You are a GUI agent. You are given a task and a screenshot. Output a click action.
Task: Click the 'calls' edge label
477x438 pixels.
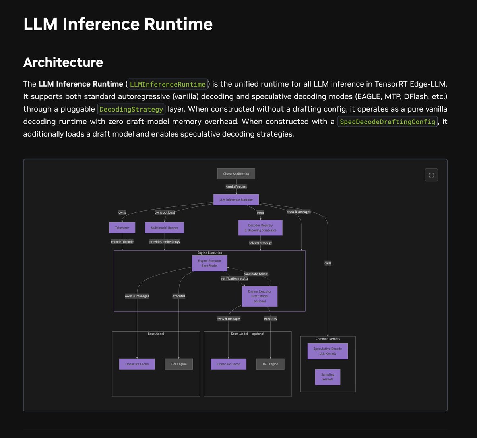point(328,263)
